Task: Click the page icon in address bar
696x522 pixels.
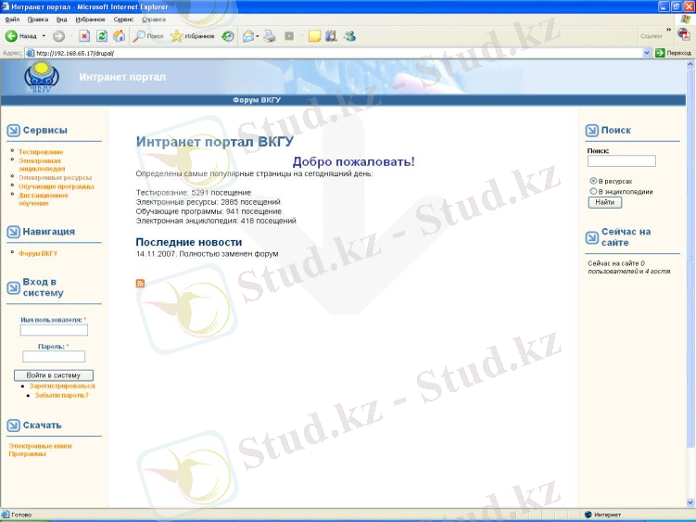Action: click(31, 53)
